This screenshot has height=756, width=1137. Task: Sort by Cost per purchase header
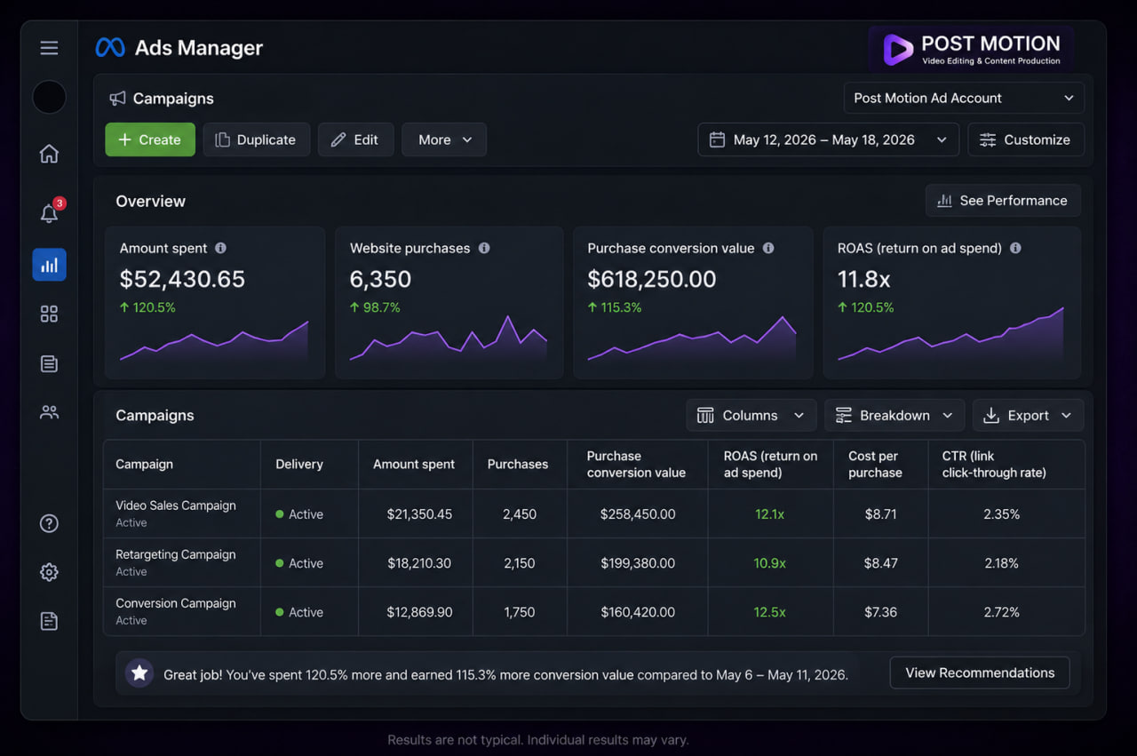875,464
